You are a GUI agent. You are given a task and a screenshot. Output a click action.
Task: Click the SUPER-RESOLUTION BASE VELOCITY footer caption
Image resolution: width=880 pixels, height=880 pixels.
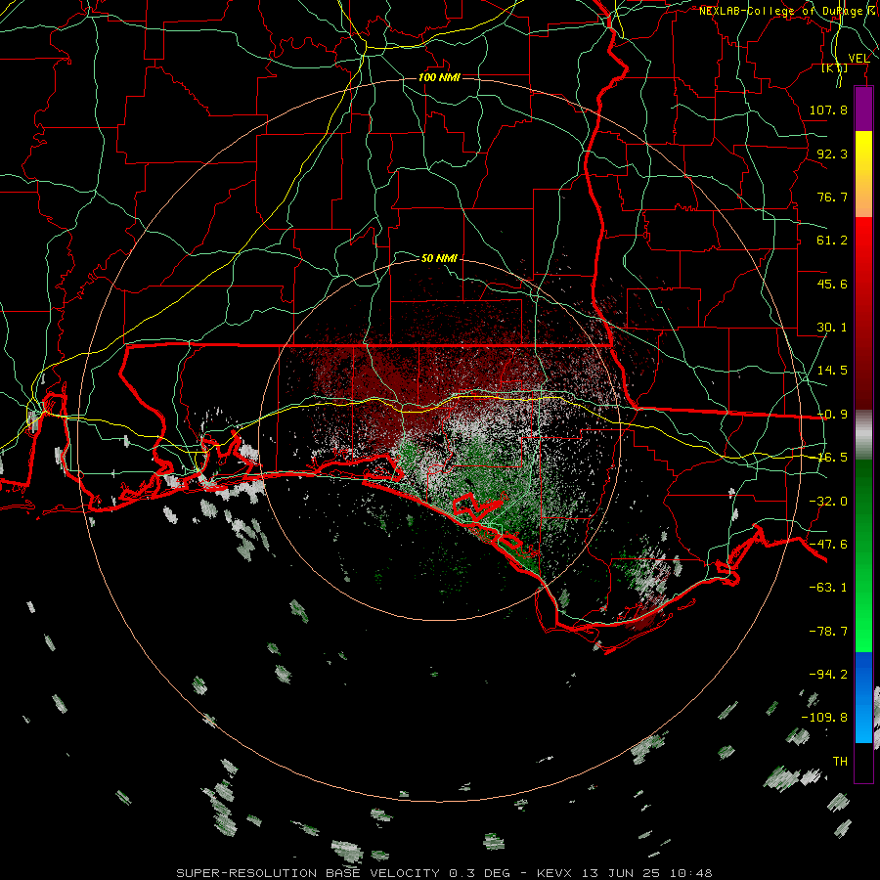coord(444,873)
